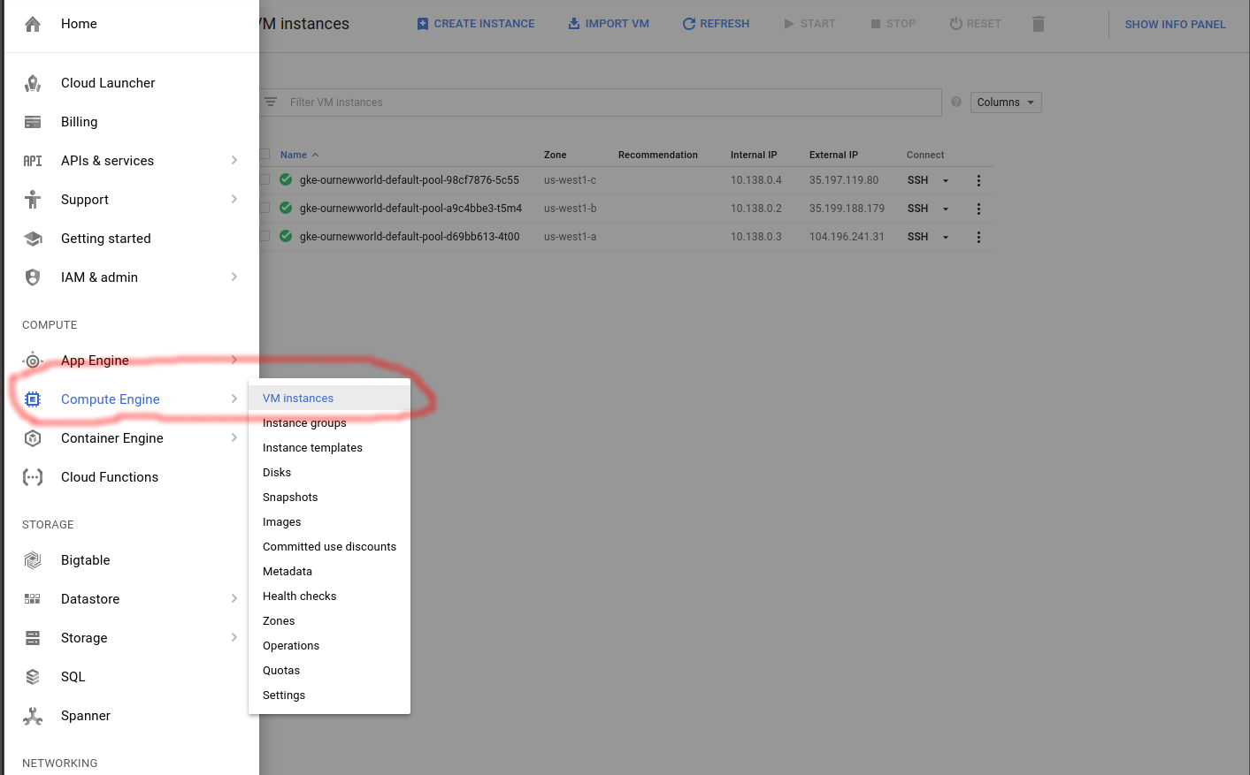Tick checkbox for gke-ournewworld-default-pool-98cf7876-5c55

[x=265, y=180]
